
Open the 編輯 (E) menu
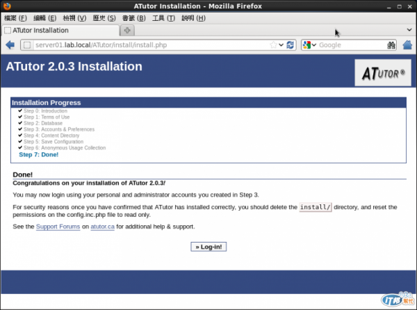[x=45, y=18]
